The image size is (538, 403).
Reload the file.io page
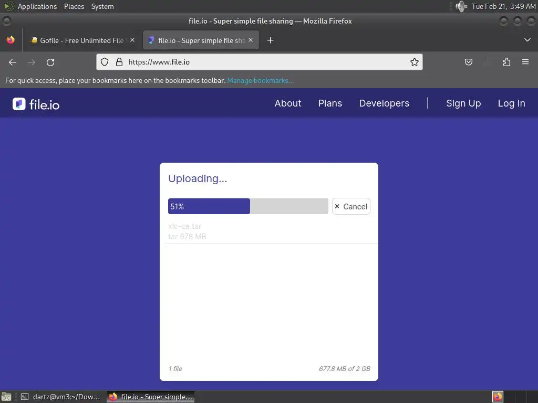(50, 62)
